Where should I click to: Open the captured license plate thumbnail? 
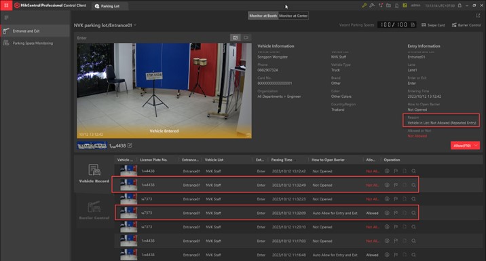[x=92, y=145]
